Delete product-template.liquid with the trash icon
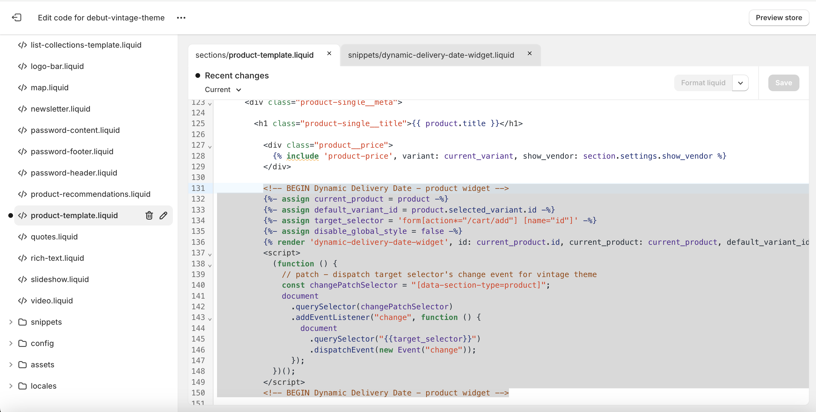Image resolution: width=816 pixels, height=412 pixels. [149, 215]
